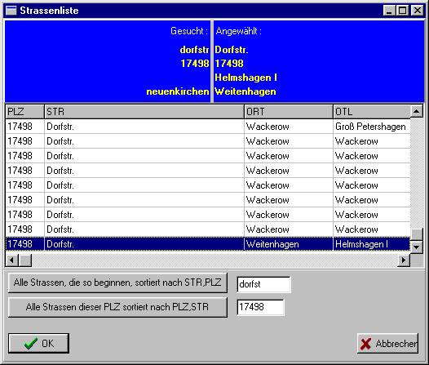
Task: Click the OTL column header
Action: click(x=372, y=111)
